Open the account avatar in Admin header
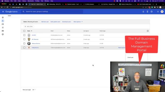Image resolution: width=165 pixels, height=92 pixels. click(x=162, y=12)
